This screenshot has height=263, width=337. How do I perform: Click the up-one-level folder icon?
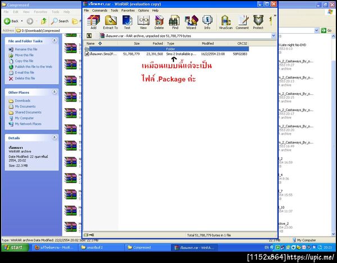pyautogui.click(x=89, y=36)
